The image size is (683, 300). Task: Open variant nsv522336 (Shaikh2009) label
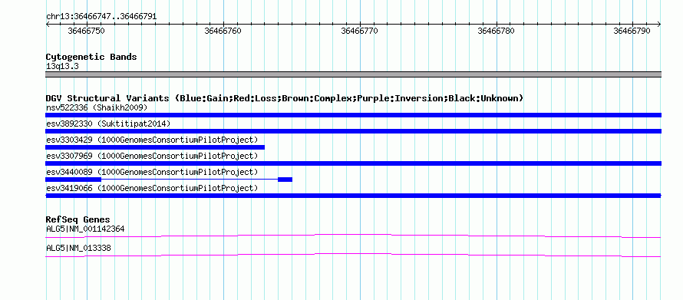pyautogui.click(x=97, y=107)
